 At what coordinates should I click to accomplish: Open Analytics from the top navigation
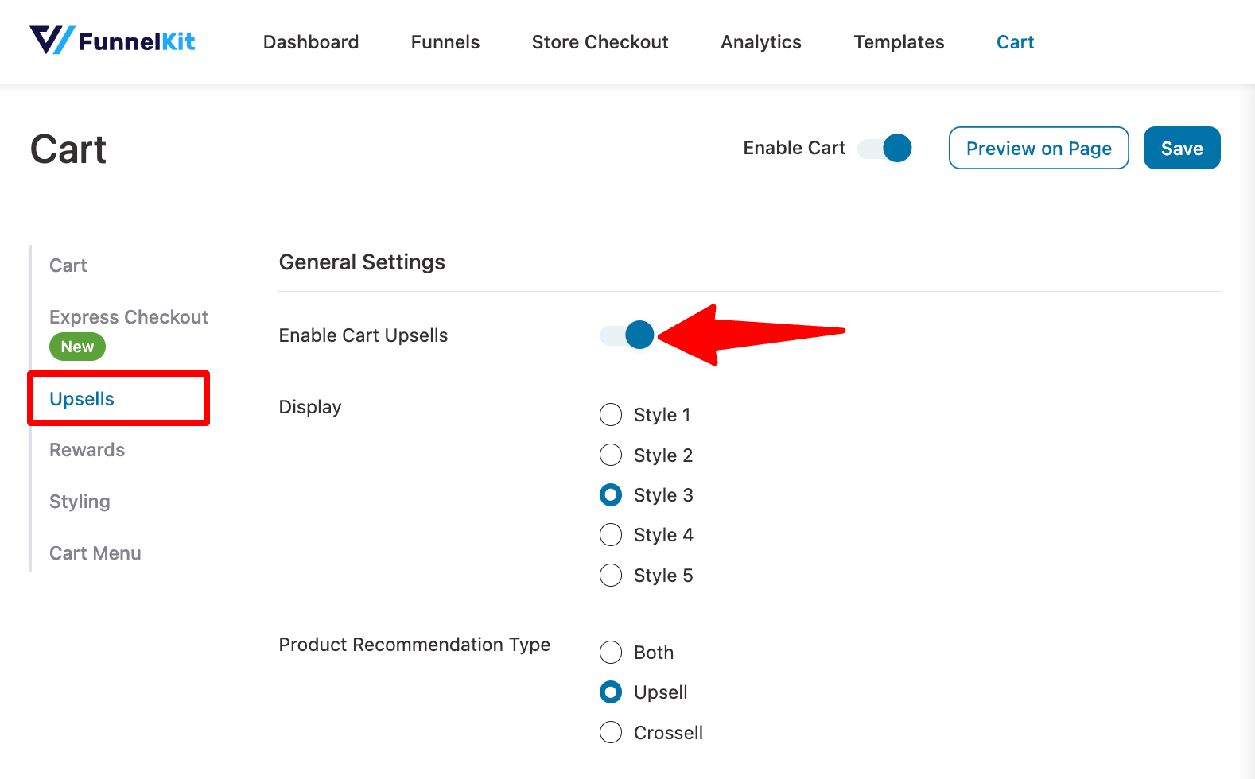[761, 42]
